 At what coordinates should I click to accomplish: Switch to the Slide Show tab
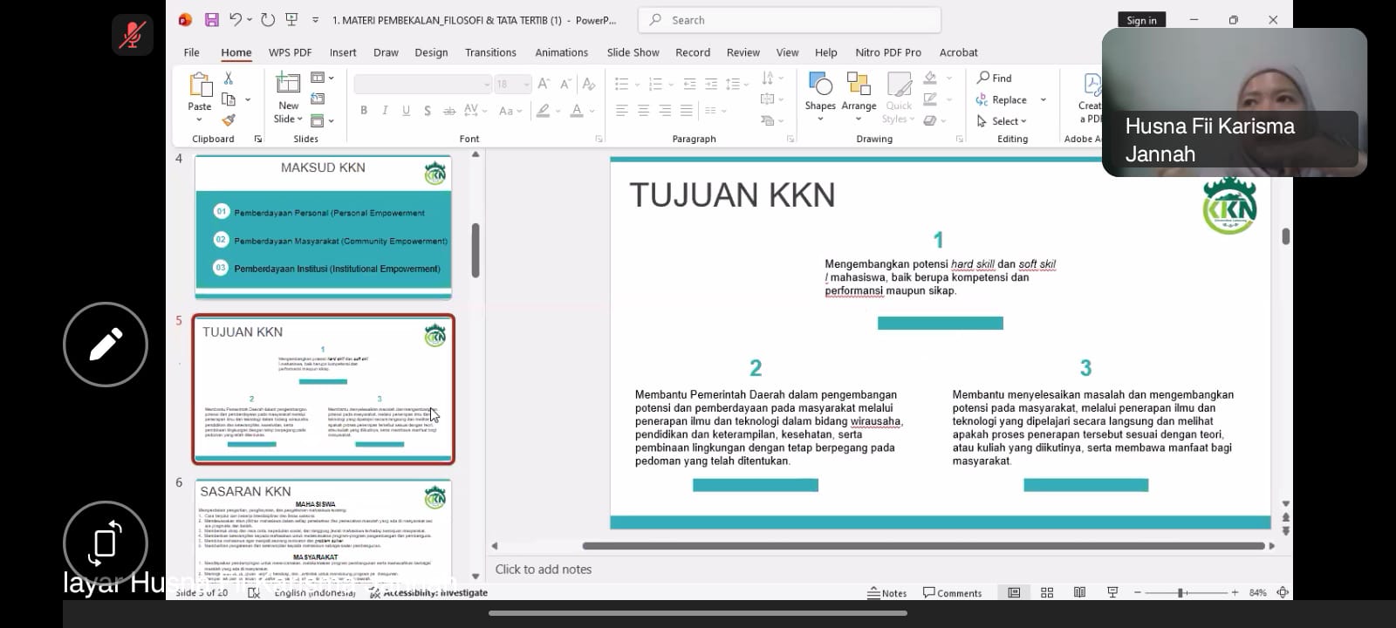click(633, 52)
